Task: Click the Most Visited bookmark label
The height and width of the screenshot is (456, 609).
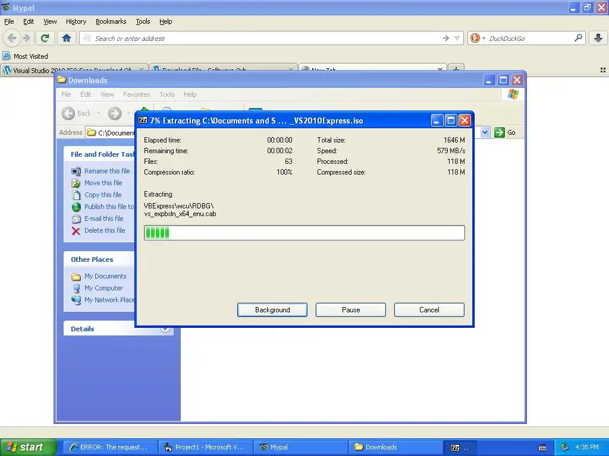Action: (x=31, y=56)
